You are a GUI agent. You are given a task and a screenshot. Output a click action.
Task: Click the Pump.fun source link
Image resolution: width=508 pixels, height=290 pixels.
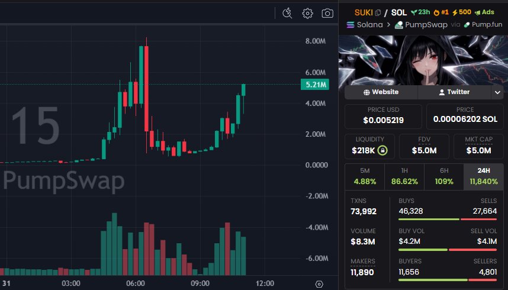point(483,25)
